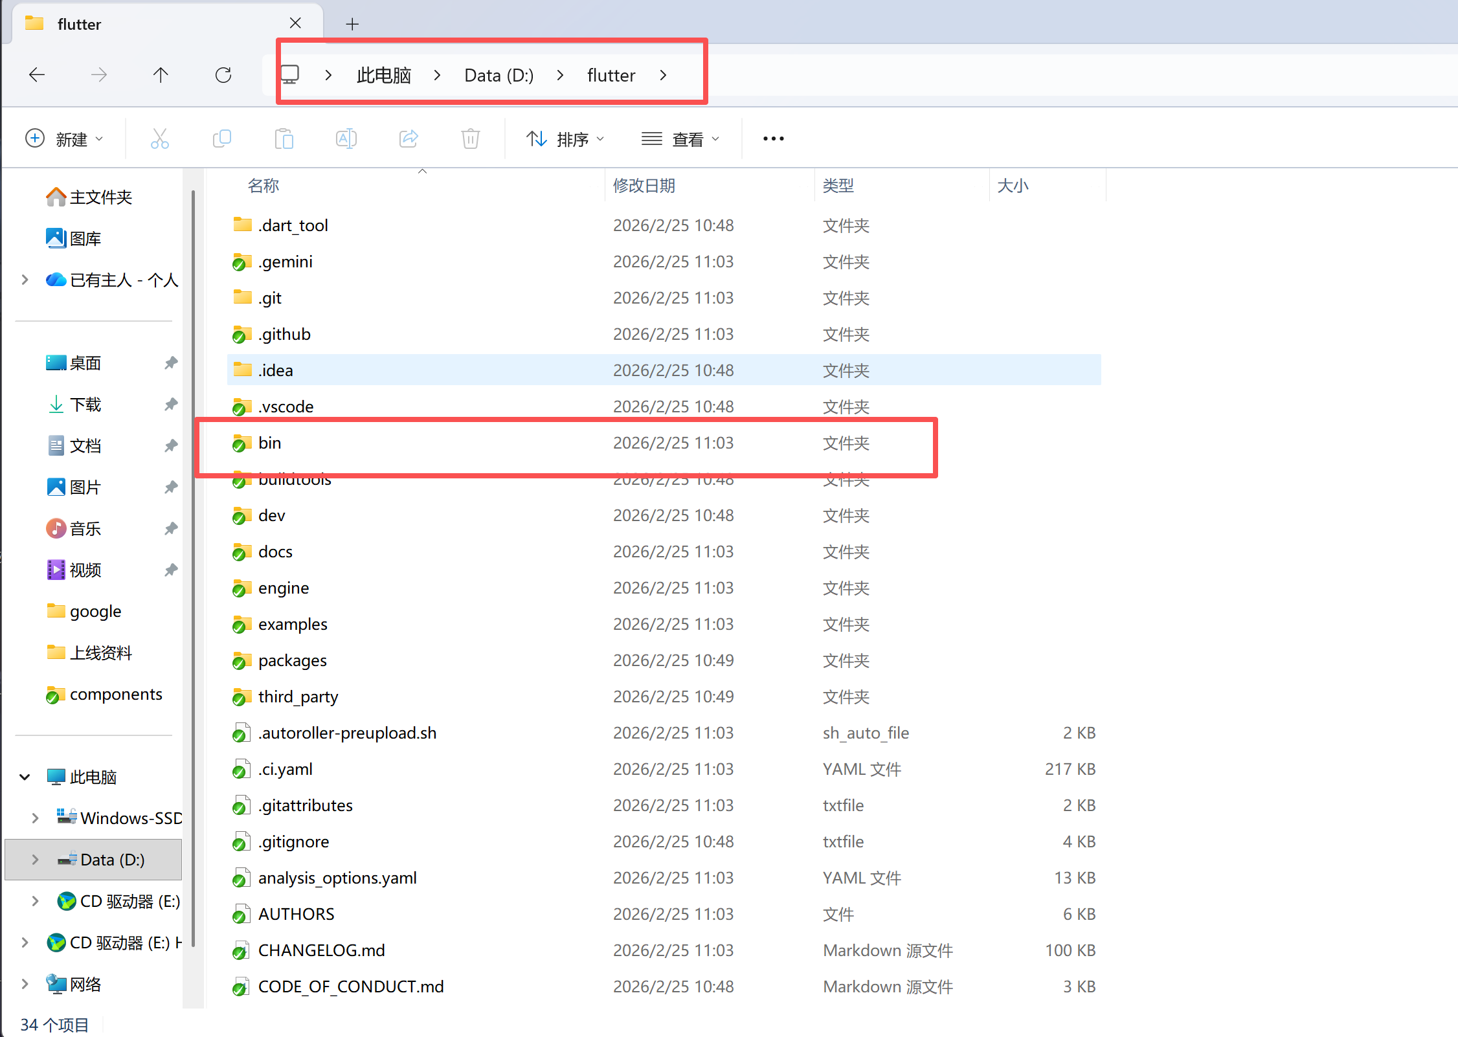Select the bin folder in file list
The width and height of the screenshot is (1458, 1037).
pyautogui.click(x=269, y=443)
